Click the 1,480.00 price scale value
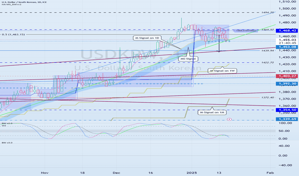This screenshot has height=176, width=299. [x=287, y=22]
